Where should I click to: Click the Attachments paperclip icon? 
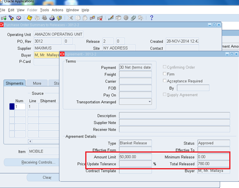(133, 18)
